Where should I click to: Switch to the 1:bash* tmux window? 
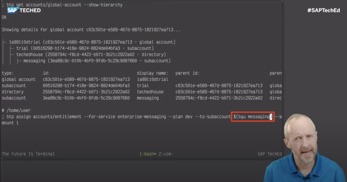point(148,154)
